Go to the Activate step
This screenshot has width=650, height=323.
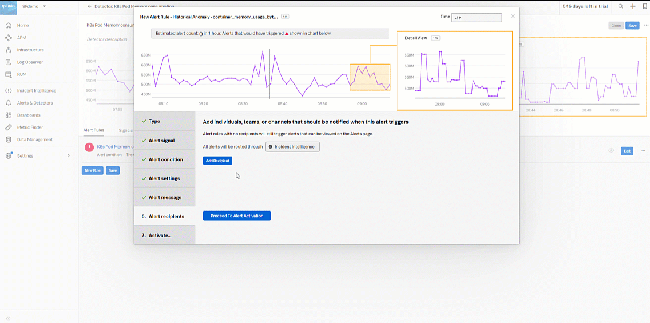[160, 235]
